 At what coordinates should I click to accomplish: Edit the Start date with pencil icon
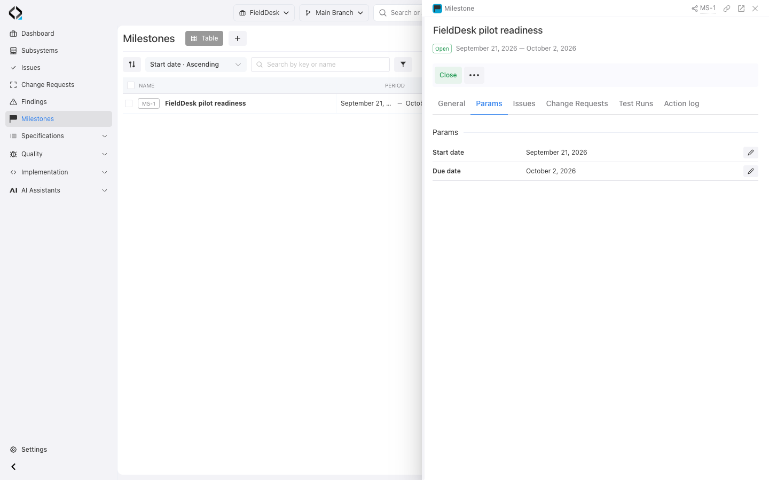pyautogui.click(x=751, y=153)
